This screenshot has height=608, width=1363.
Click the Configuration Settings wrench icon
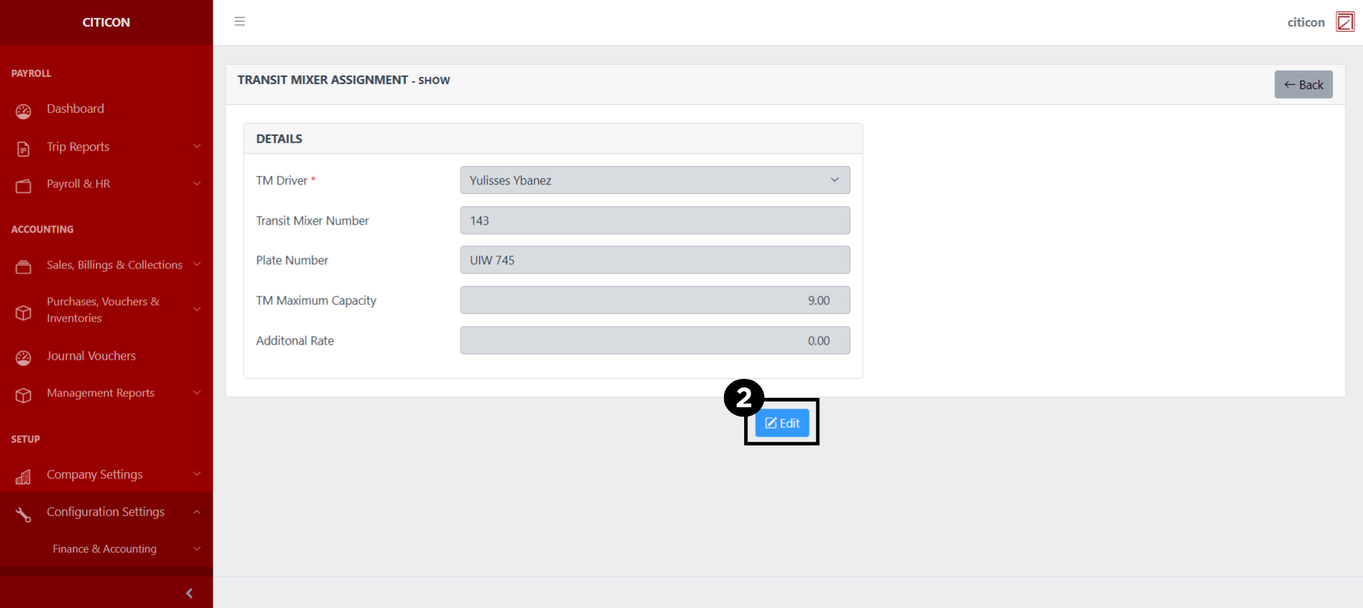click(x=24, y=514)
